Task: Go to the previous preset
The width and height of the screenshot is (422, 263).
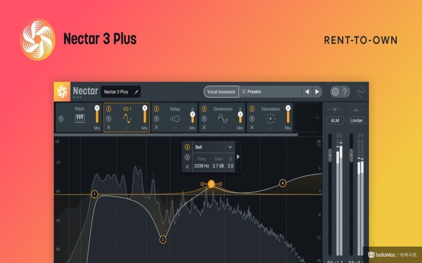Action: pos(307,92)
